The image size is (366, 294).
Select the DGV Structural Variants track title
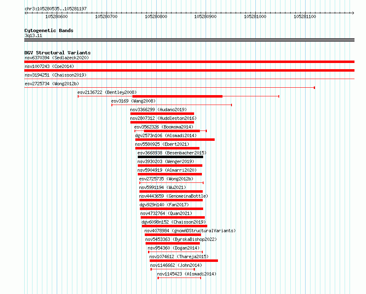58,53
